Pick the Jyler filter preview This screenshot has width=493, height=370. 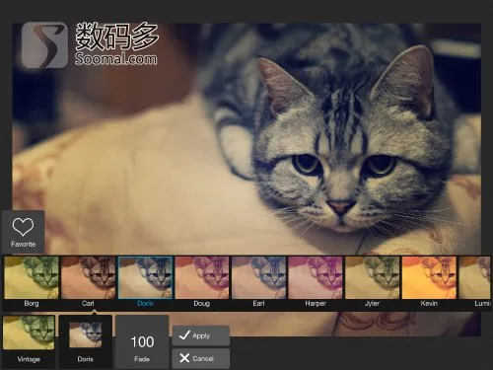(x=372, y=278)
